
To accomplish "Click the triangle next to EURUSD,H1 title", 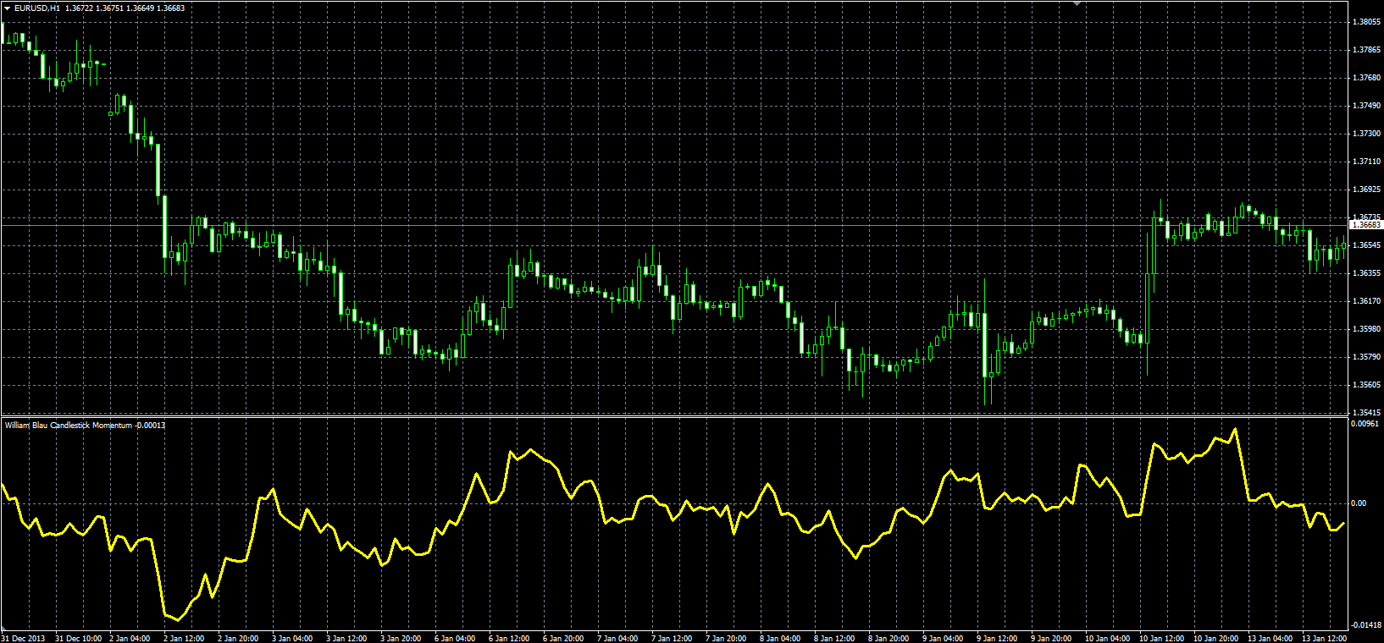I will click(x=8, y=8).
